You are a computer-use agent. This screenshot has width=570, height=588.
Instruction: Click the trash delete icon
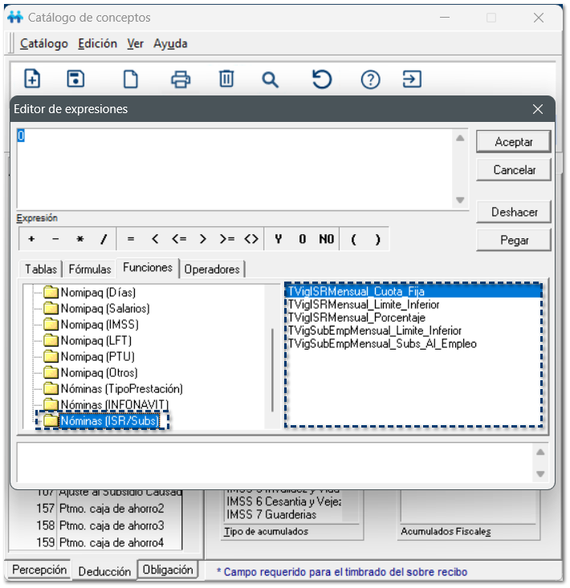coord(226,79)
